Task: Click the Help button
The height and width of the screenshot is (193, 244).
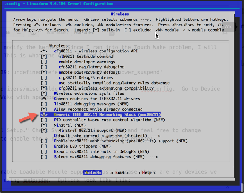Action: (x=147, y=173)
